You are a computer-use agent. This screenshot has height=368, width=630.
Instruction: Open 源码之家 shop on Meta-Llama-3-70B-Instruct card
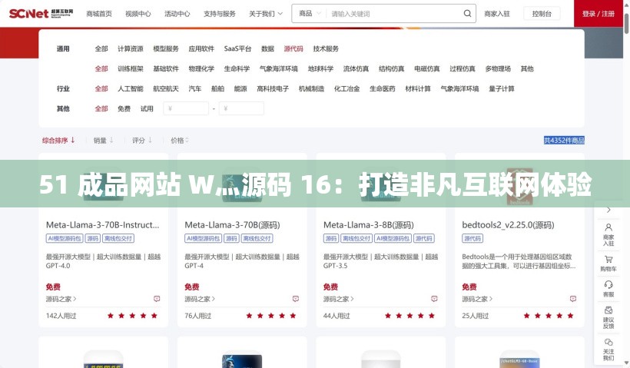[61, 299]
